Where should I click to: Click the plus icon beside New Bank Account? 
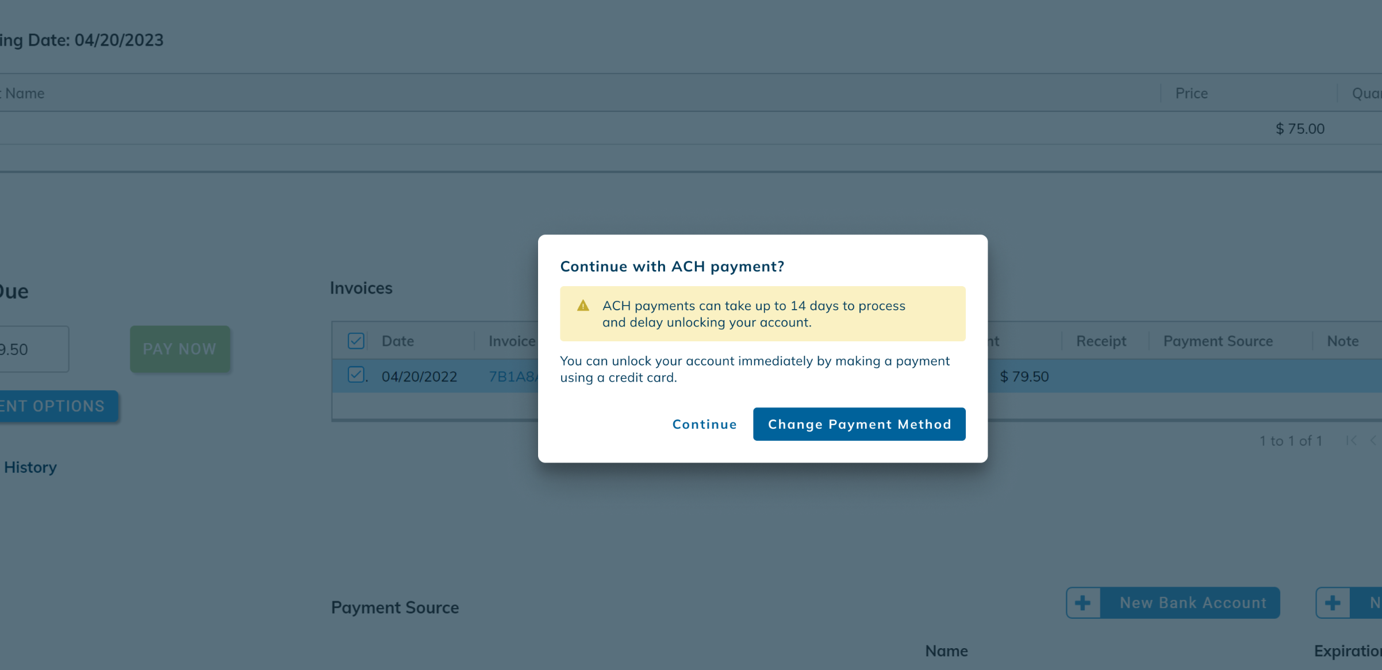pos(1083,603)
